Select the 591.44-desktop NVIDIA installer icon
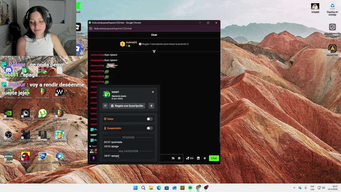The height and width of the screenshot is (192, 341). pos(9,93)
